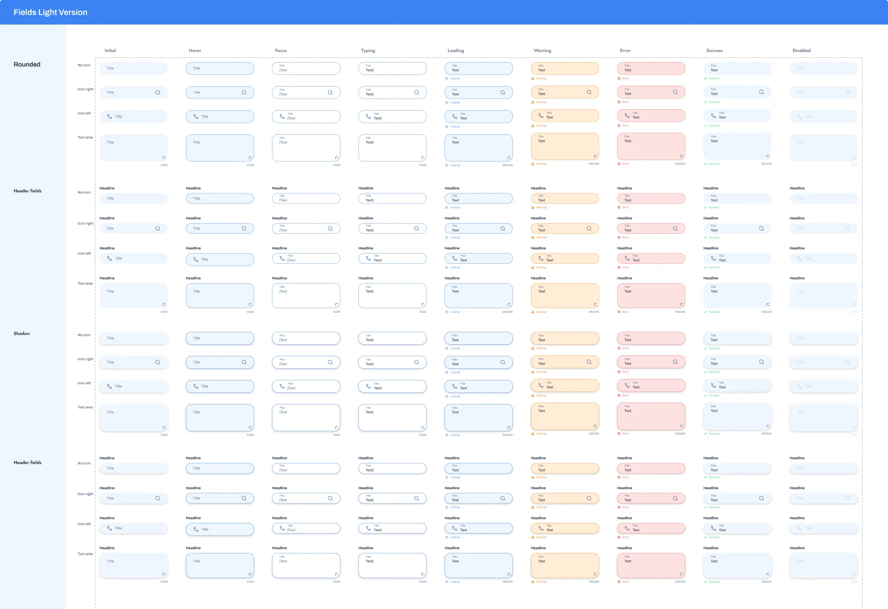Select the 'Rounded' section label in sidebar
The width and height of the screenshot is (888, 609).
click(27, 64)
